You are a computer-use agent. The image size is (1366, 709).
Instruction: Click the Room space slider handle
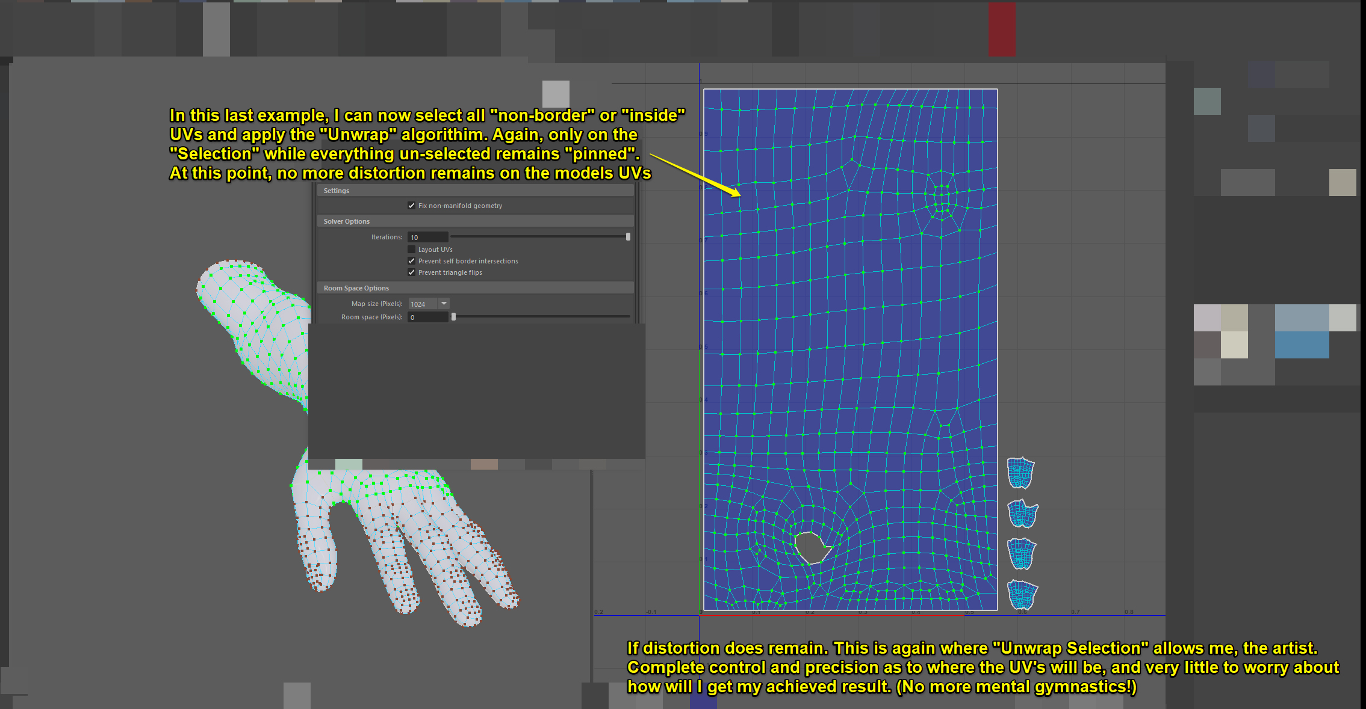click(x=454, y=317)
